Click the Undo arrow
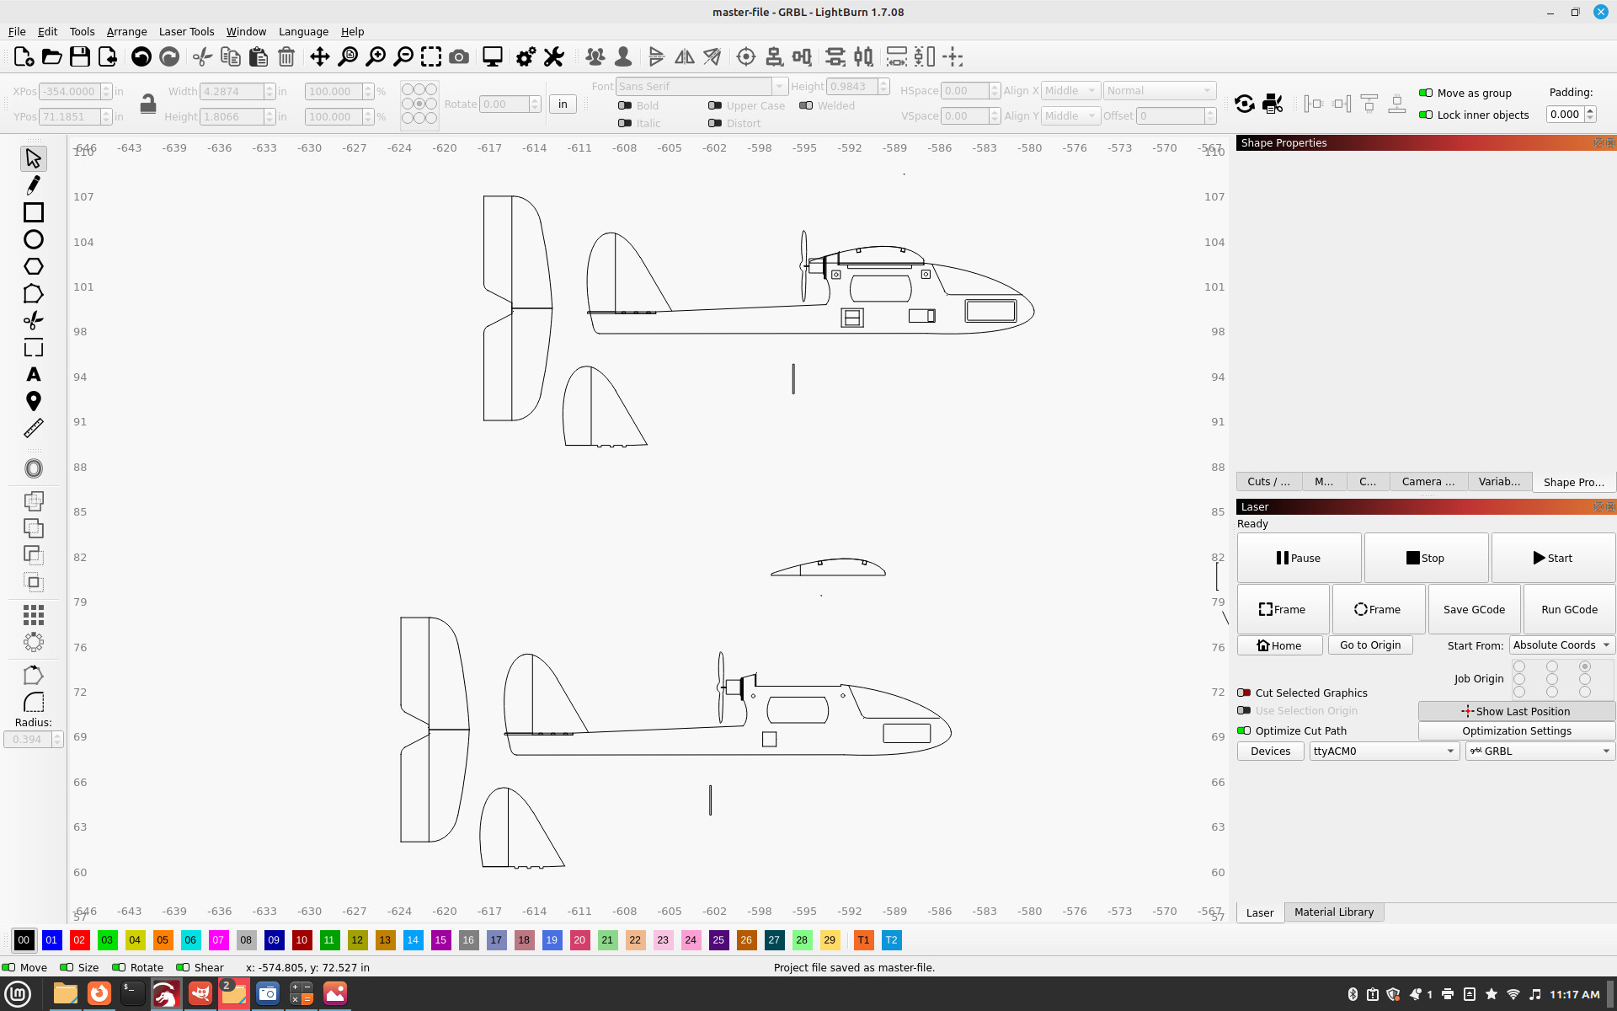This screenshot has height=1011, width=1617. pos(141,56)
